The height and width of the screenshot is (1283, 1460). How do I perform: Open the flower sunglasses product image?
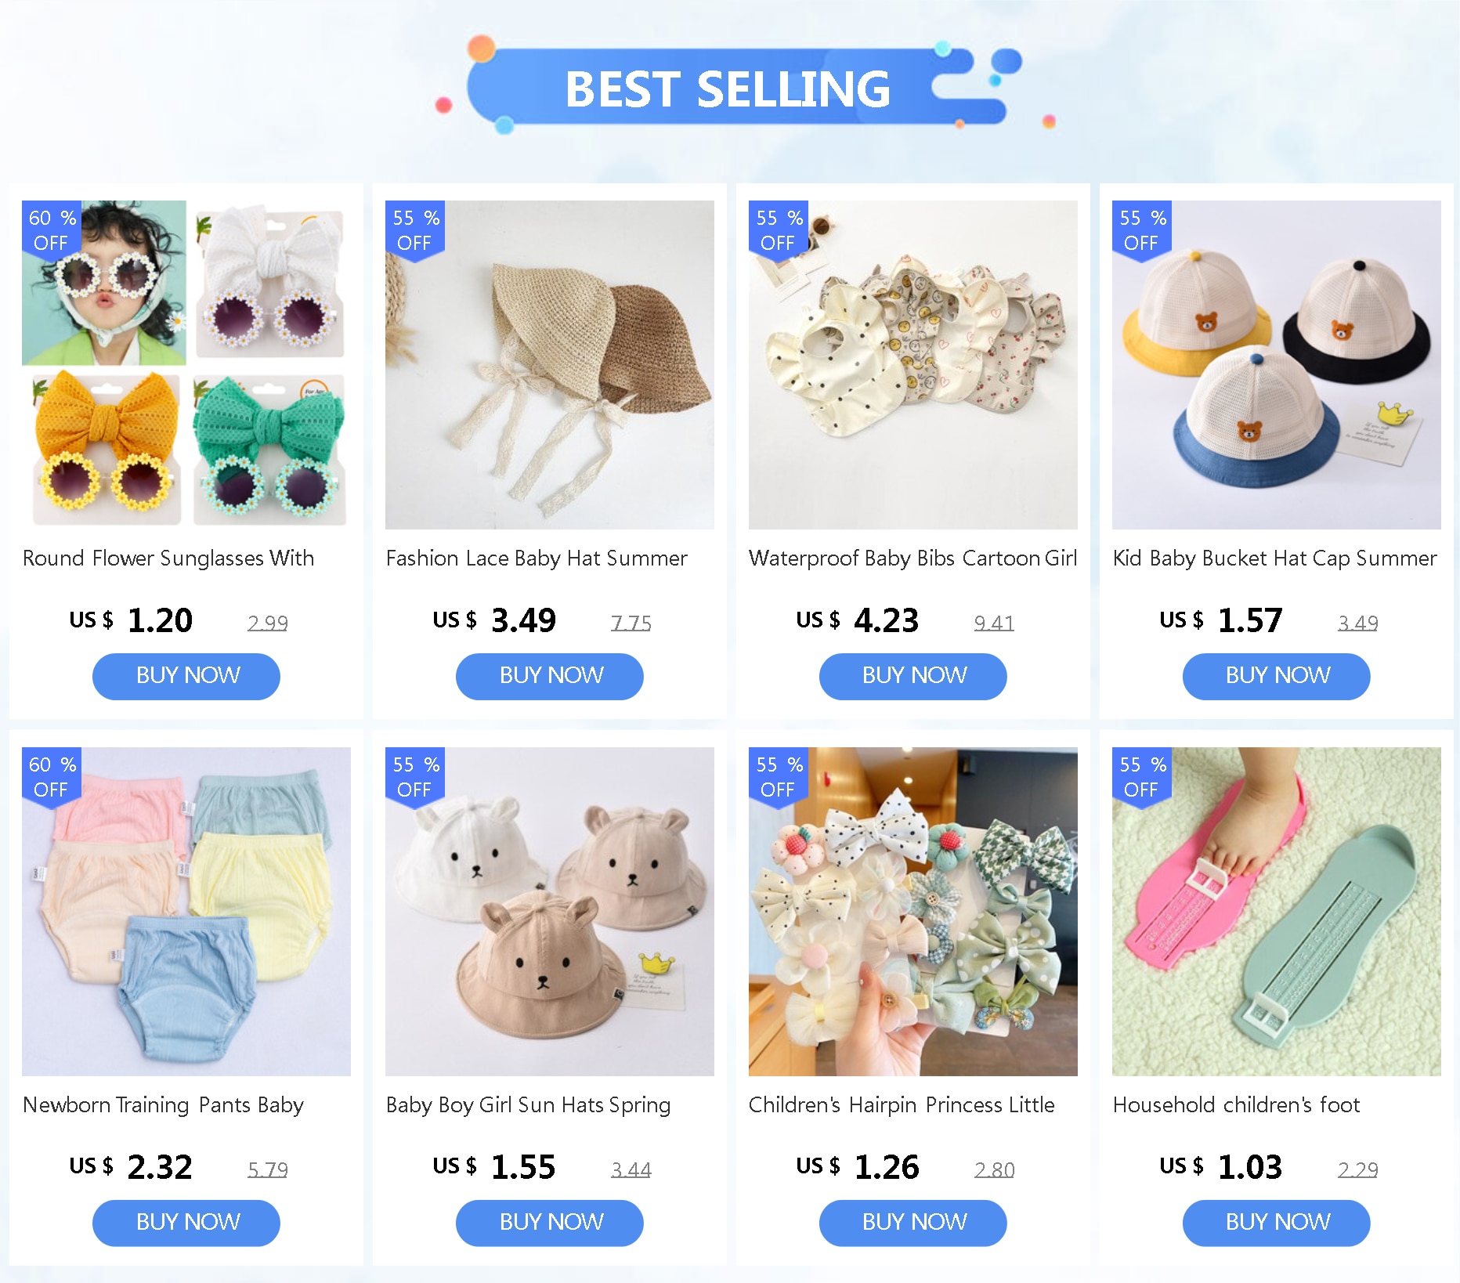186,365
